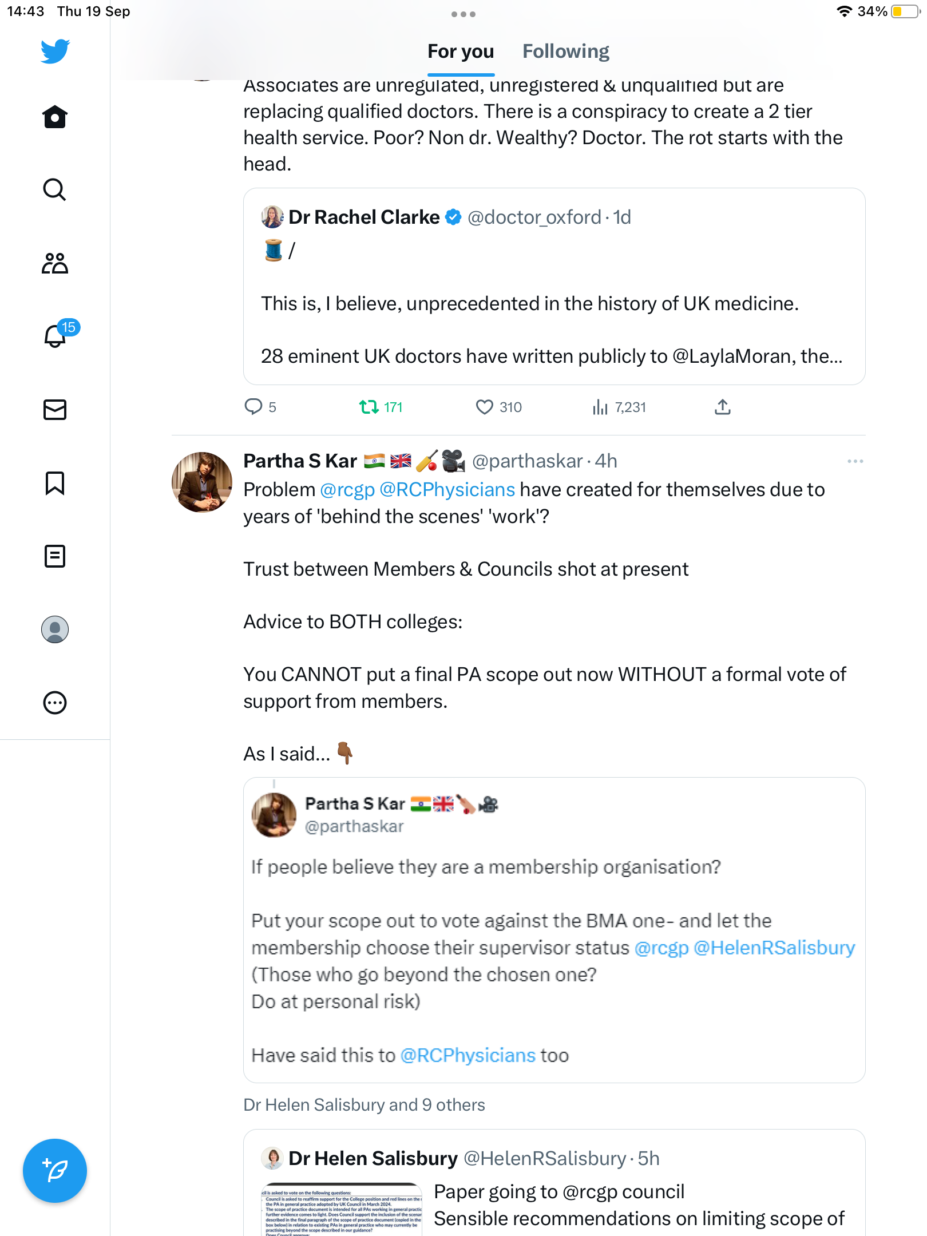Open Notifications bell with 15 badge
The width and height of the screenshot is (927, 1236).
pos(55,336)
